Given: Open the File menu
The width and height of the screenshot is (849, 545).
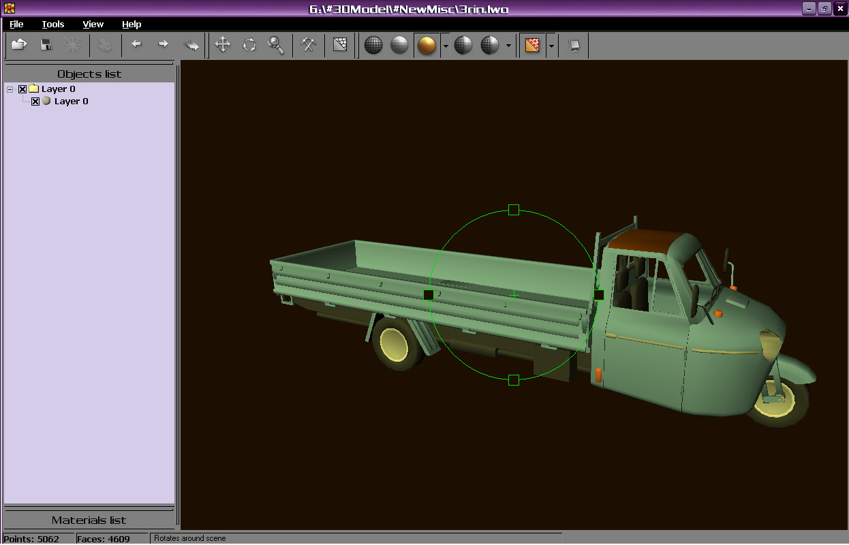Looking at the screenshot, I should click(16, 24).
